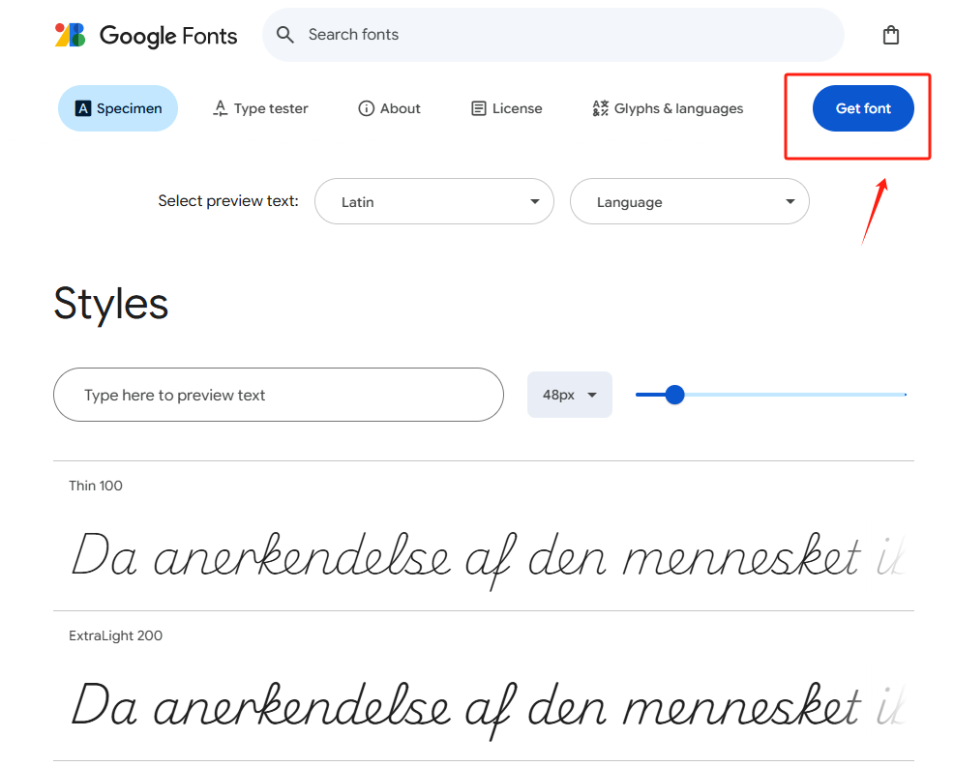
Task: Click the 'Type here to preview text' field
Action: point(279,395)
